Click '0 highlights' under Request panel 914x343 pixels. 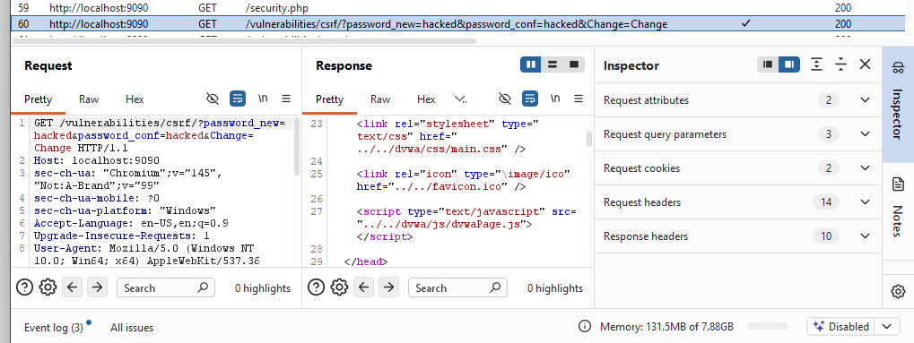[262, 288]
